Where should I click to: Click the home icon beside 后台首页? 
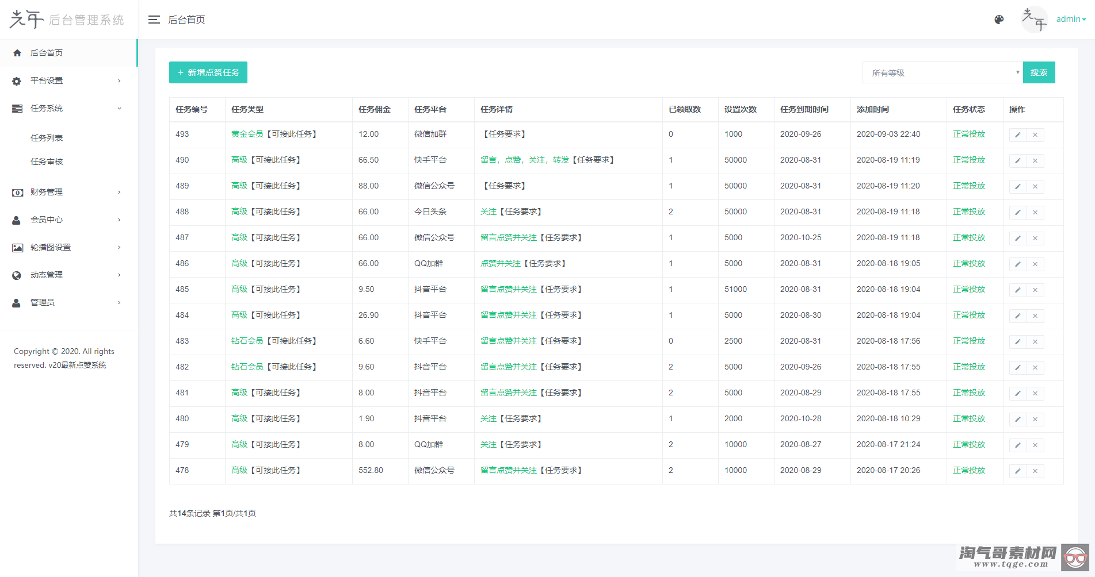17,53
